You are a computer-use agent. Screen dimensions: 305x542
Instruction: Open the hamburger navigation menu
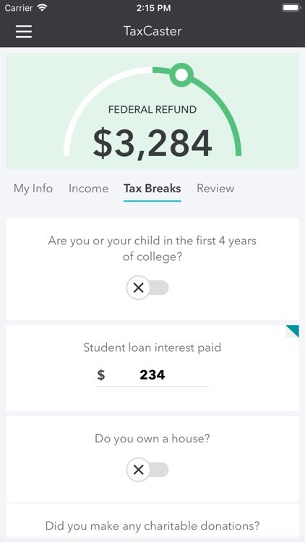(x=24, y=32)
